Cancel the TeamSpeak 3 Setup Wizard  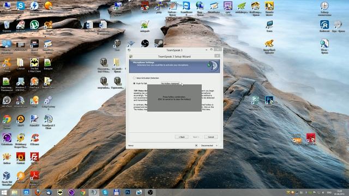point(211,137)
